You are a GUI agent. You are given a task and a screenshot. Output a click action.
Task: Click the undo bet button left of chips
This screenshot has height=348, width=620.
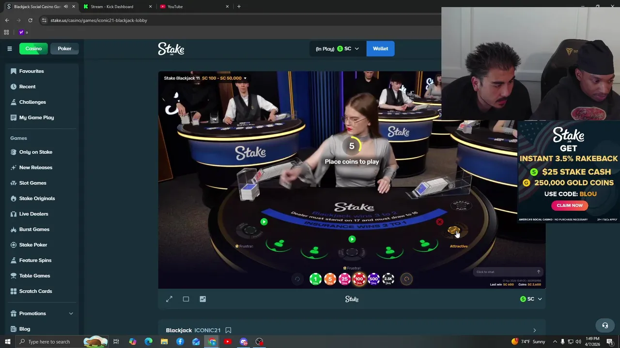click(x=297, y=279)
